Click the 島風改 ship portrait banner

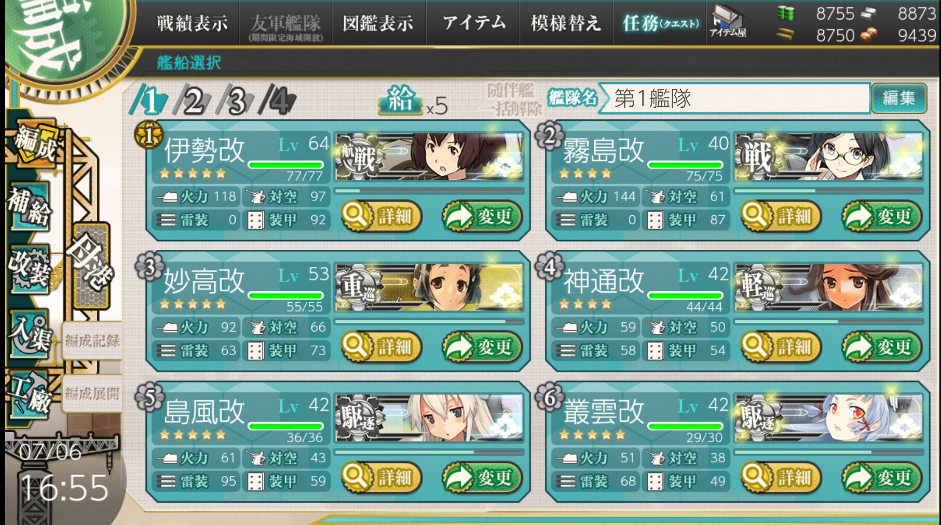pyautogui.click(x=429, y=418)
